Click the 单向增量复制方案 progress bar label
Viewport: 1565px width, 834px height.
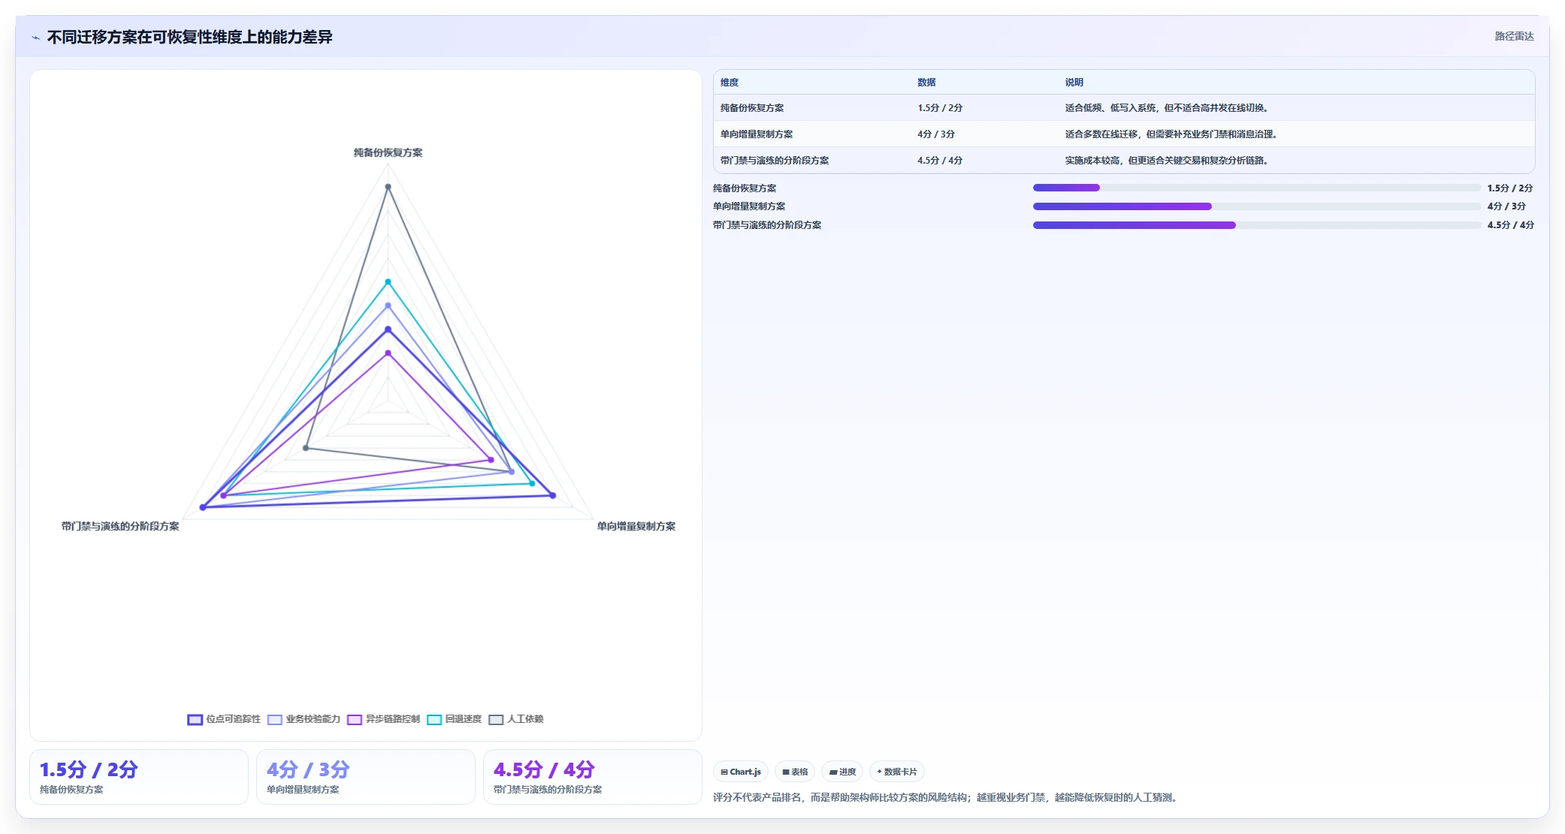[x=749, y=206]
